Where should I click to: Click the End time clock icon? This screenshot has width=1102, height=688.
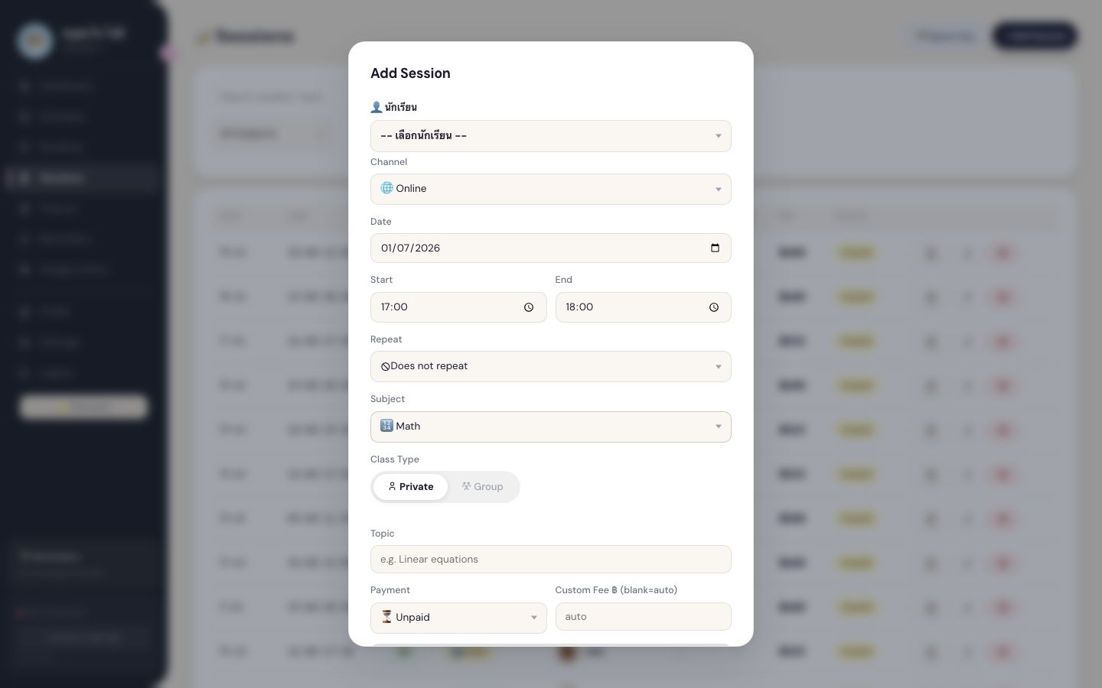coord(714,307)
